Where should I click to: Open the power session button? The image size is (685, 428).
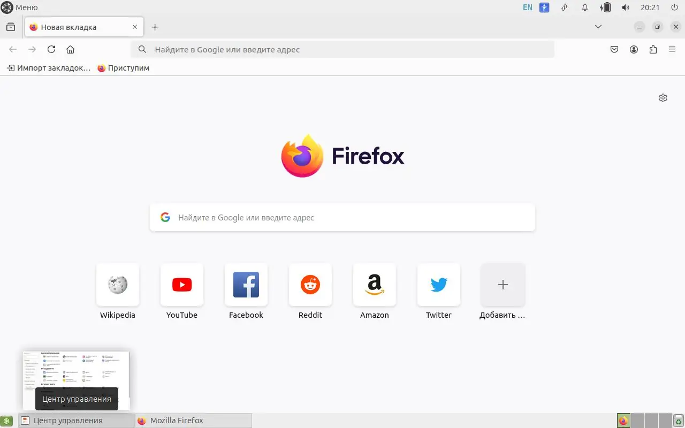click(674, 7)
